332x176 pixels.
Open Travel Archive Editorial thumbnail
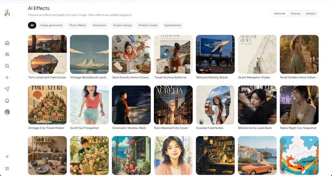[x=173, y=54]
